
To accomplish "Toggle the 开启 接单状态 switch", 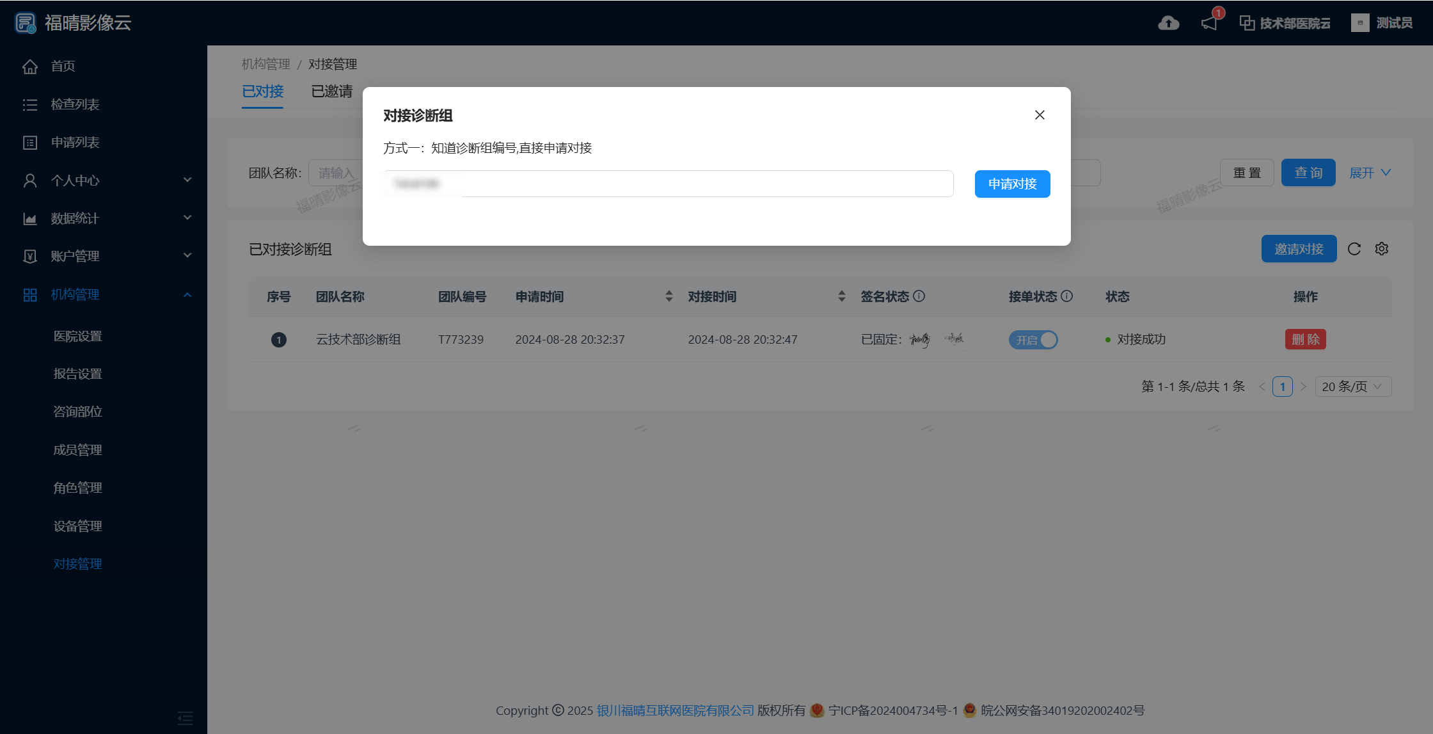I will (x=1033, y=340).
